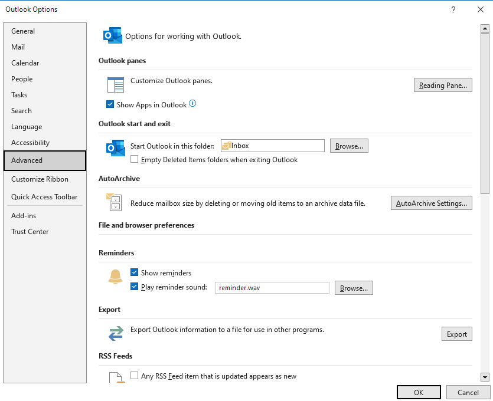Enable Empty Deleted Items folders when exiting

point(134,159)
